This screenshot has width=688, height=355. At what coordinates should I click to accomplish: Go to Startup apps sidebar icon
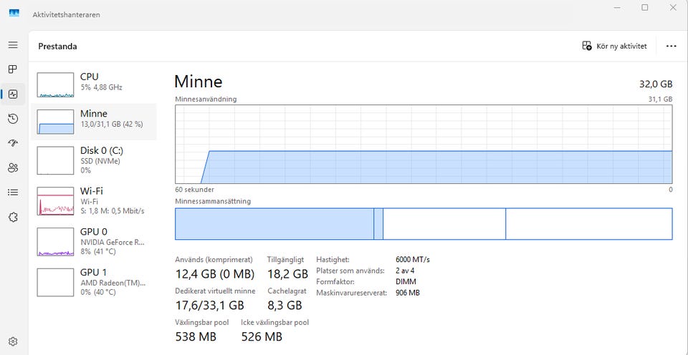[13, 143]
